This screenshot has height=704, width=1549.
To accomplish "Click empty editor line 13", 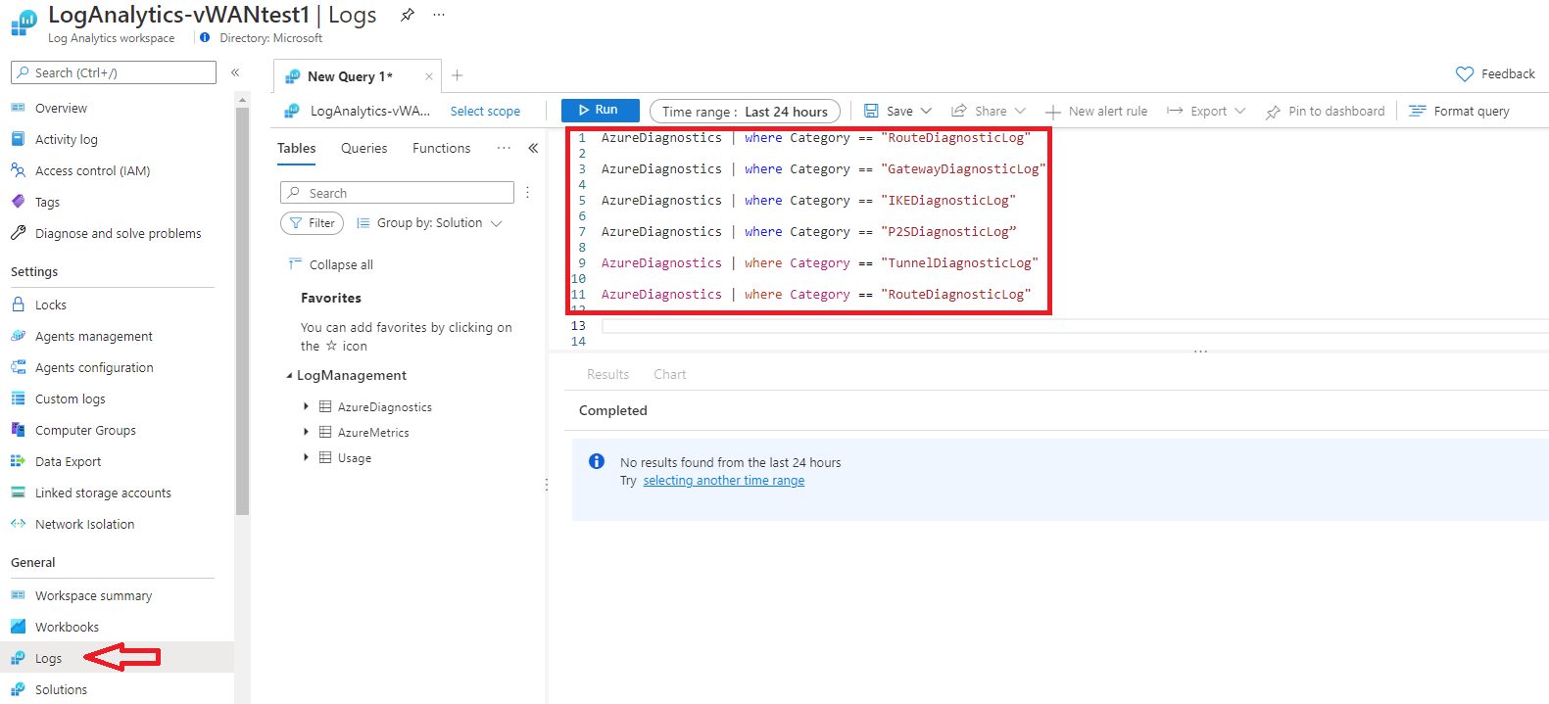I will 1075,326.
